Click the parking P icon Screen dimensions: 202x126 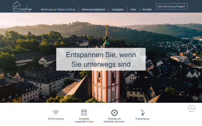114,113
